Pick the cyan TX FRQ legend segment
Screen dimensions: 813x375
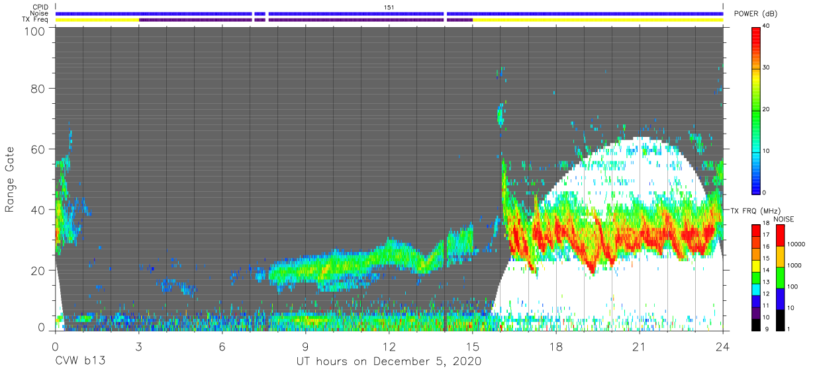[757, 288]
